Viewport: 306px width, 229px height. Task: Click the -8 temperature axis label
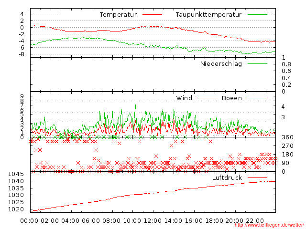[x=22, y=54]
